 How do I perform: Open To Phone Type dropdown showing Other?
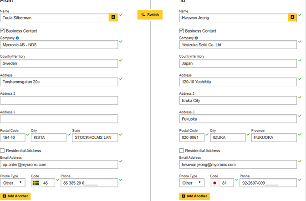tap(192, 183)
